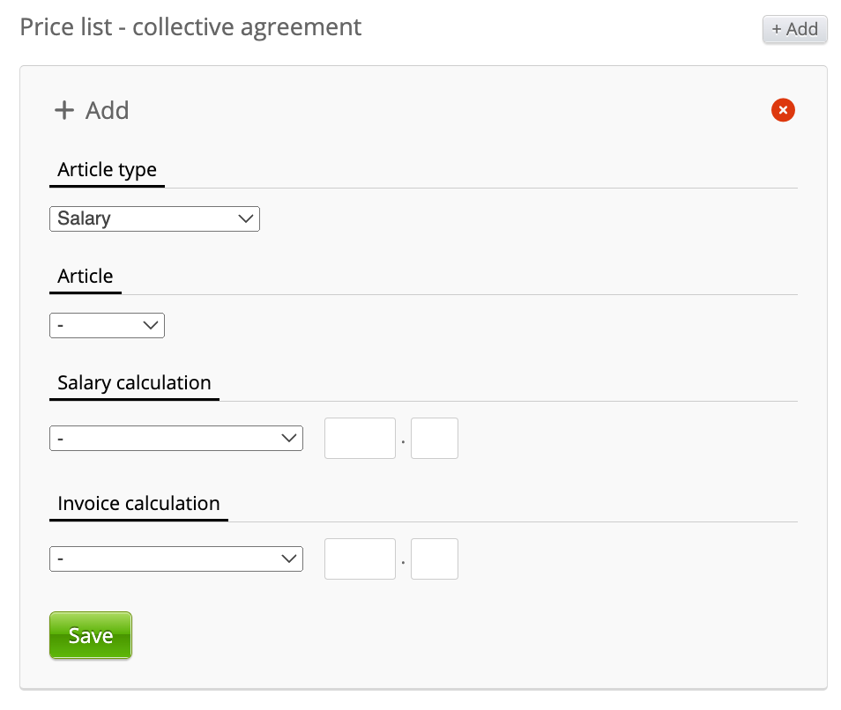Click the 'Price list - collective agreement' title
Screen dimensions: 841x710
pyautogui.click(x=190, y=27)
